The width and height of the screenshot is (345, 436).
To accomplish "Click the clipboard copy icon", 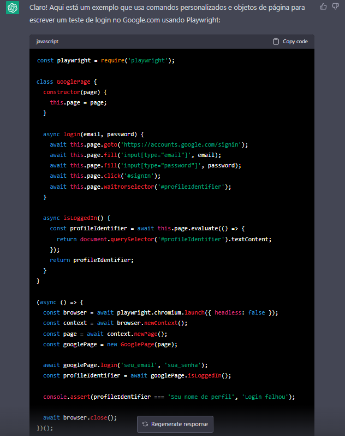I will 276,42.
